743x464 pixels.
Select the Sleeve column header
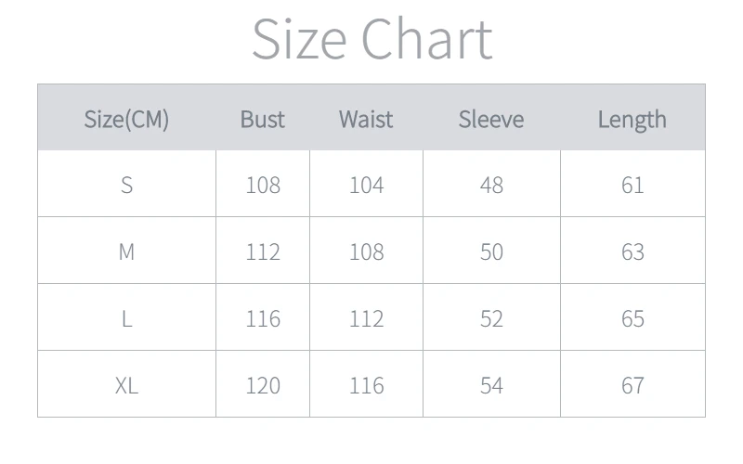point(491,119)
